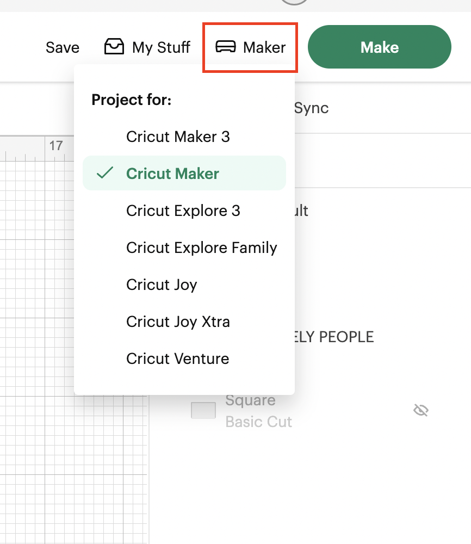Select Cricut Explore 3 as machine
The width and height of the screenshot is (471, 544).
coord(183,211)
